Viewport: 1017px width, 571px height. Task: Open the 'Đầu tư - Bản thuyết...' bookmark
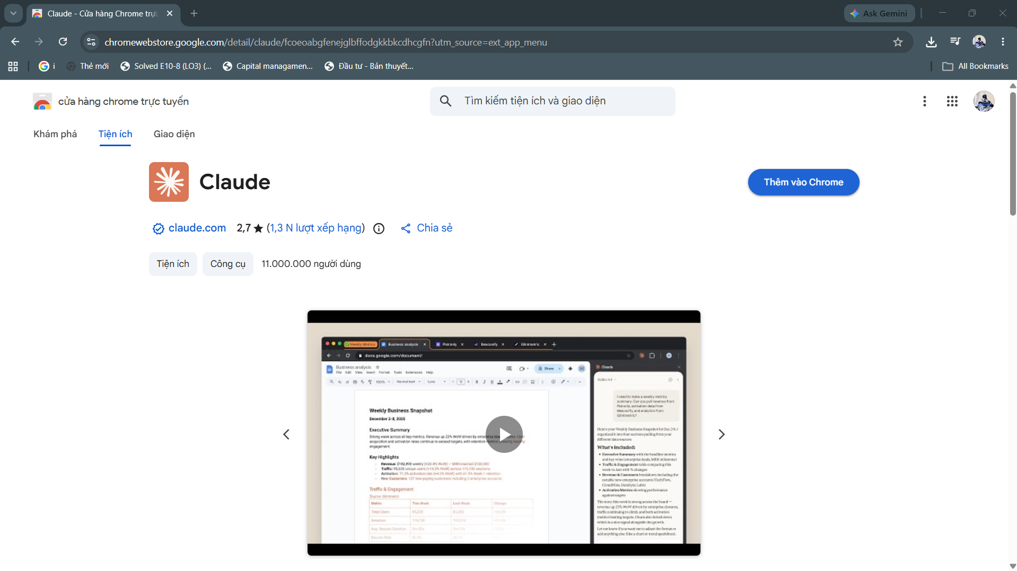coord(369,66)
